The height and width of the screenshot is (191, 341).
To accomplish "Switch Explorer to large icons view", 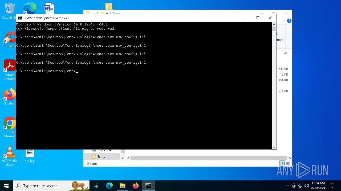I will pos(288,163).
